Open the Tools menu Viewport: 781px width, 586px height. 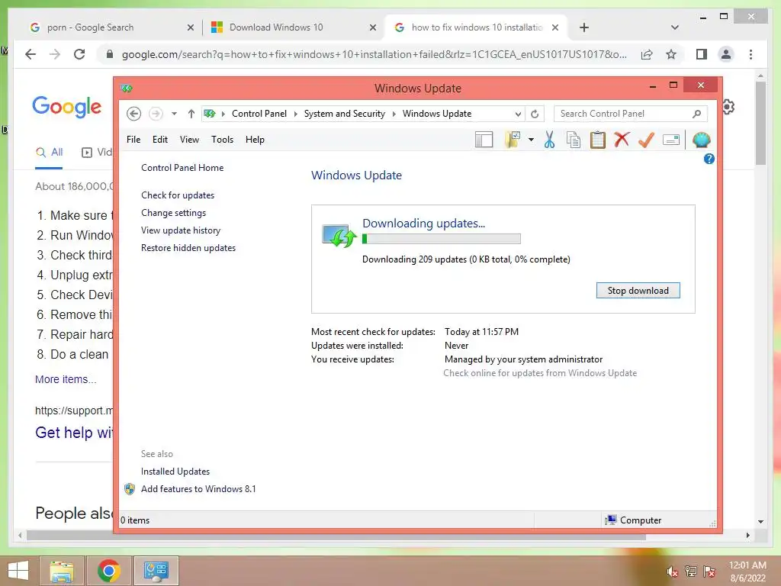pos(222,140)
